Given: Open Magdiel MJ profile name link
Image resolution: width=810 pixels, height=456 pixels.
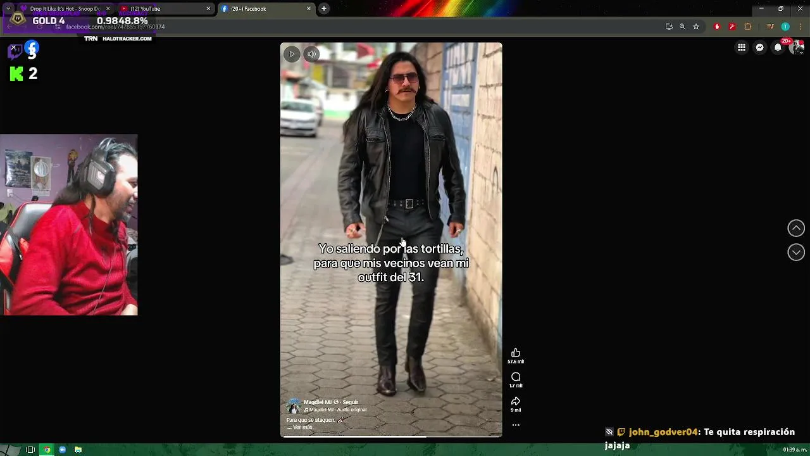Looking at the screenshot, I should 317,402.
